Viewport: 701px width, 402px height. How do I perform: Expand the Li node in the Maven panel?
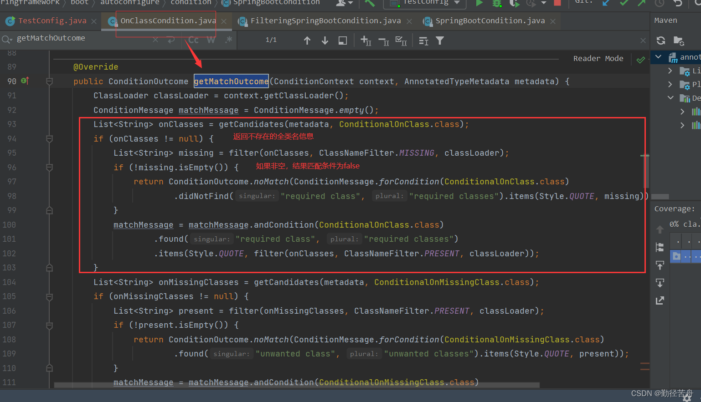pos(670,71)
